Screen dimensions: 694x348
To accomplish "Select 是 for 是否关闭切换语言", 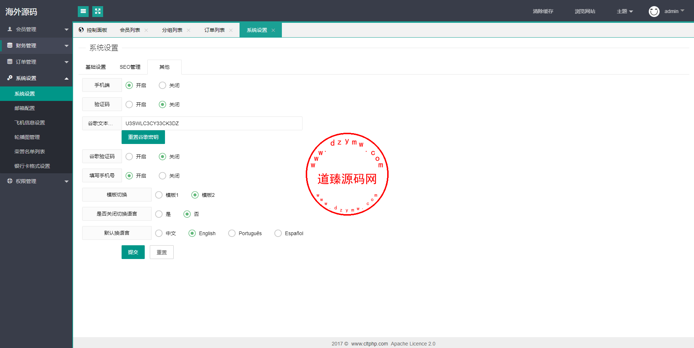I will click(159, 214).
